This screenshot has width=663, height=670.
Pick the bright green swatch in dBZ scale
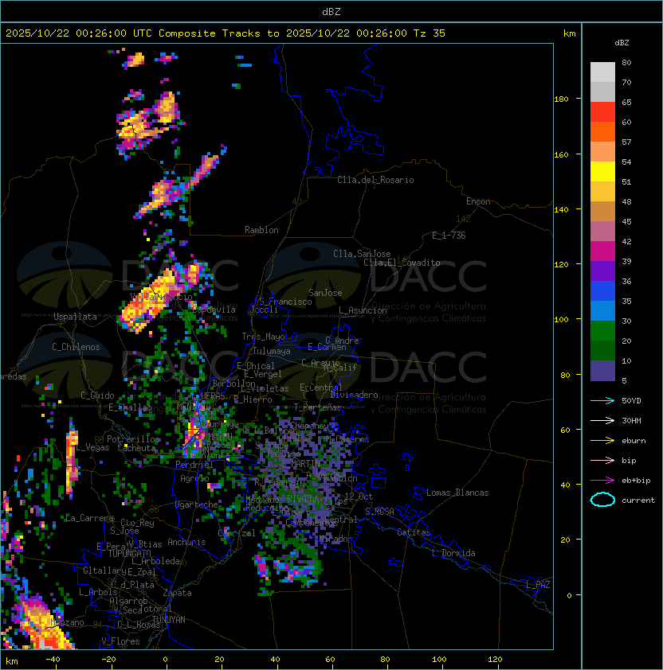[x=602, y=331]
